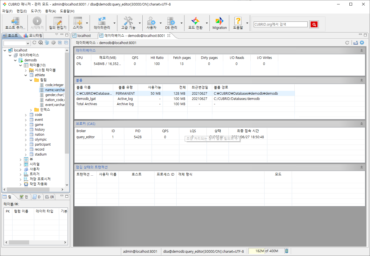Select the demodb database node
The height and width of the screenshot is (256, 370).
(x=31, y=60)
